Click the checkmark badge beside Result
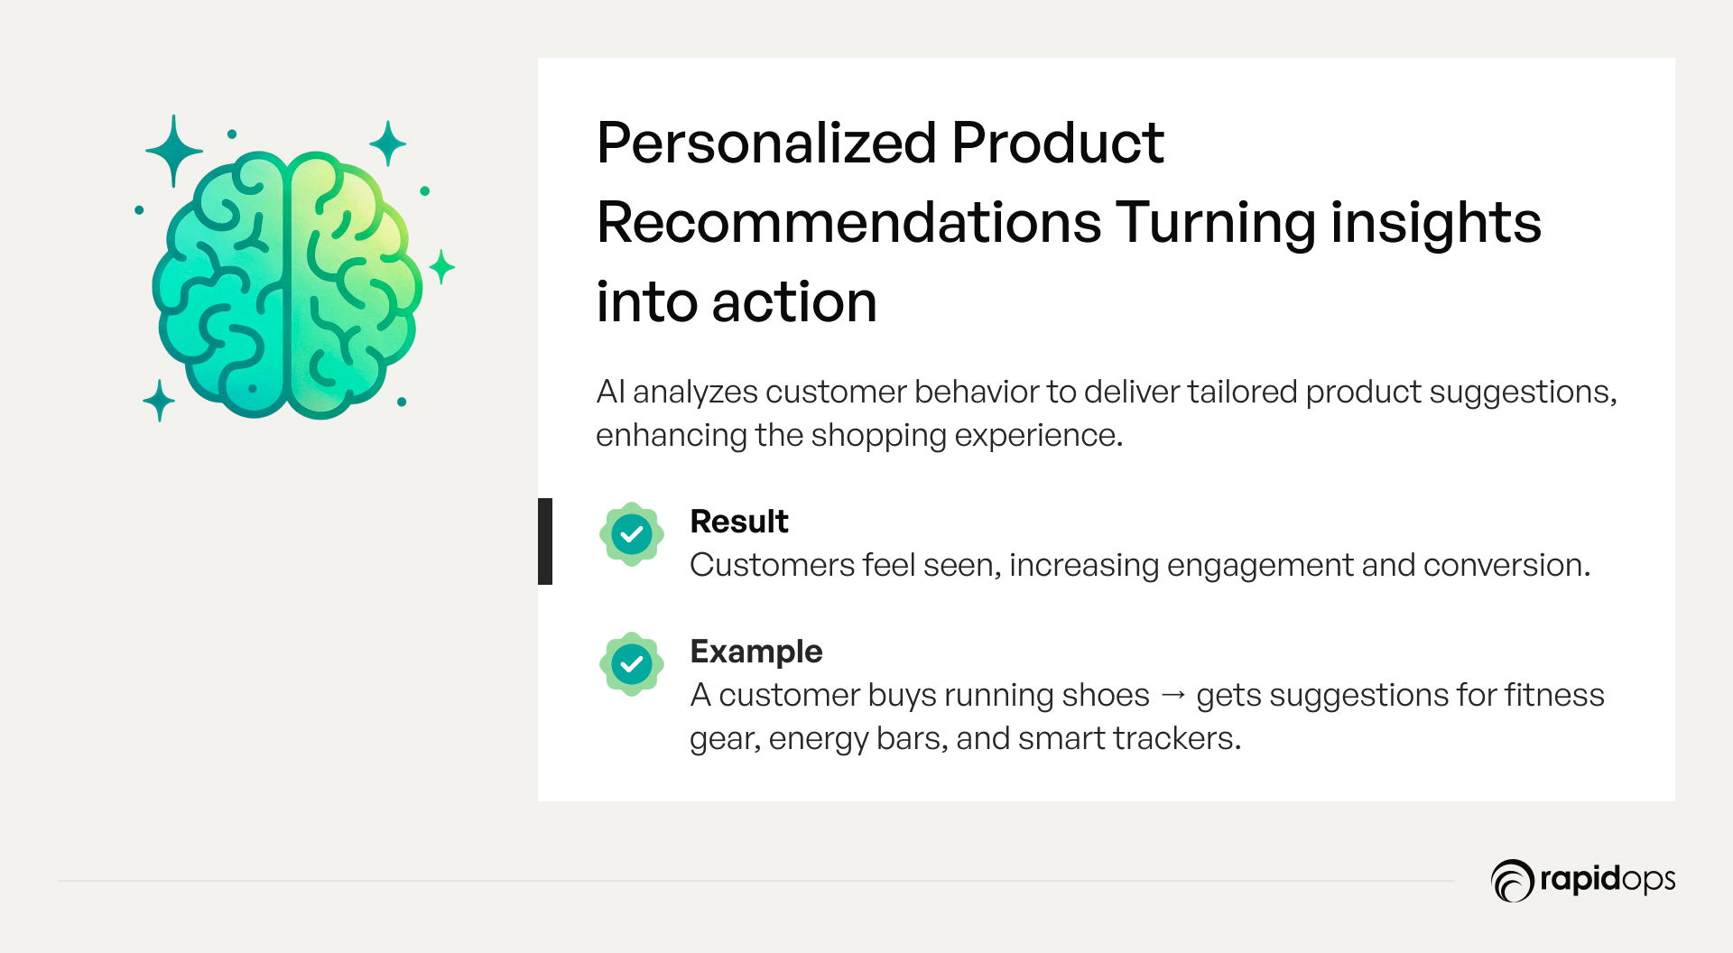1733x953 pixels. click(x=632, y=534)
